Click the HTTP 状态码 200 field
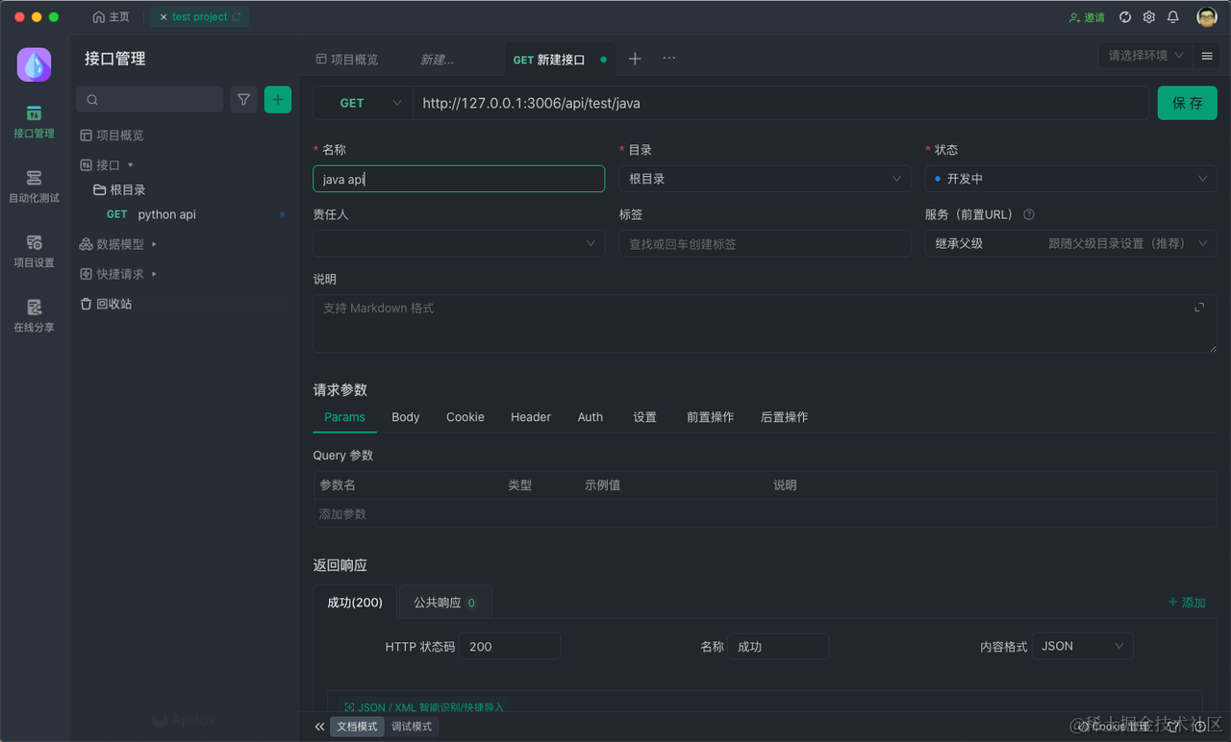Viewport: 1231px width, 742px height. (x=510, y=646)
